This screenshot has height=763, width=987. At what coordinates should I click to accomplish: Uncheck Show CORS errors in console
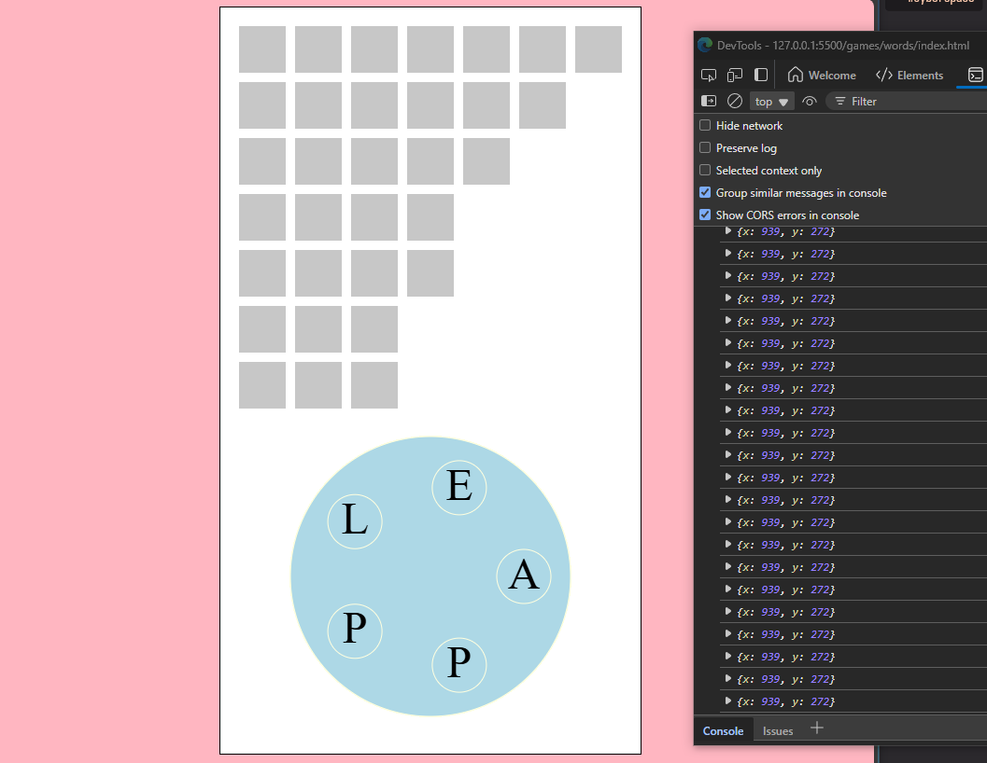[705, 215]
